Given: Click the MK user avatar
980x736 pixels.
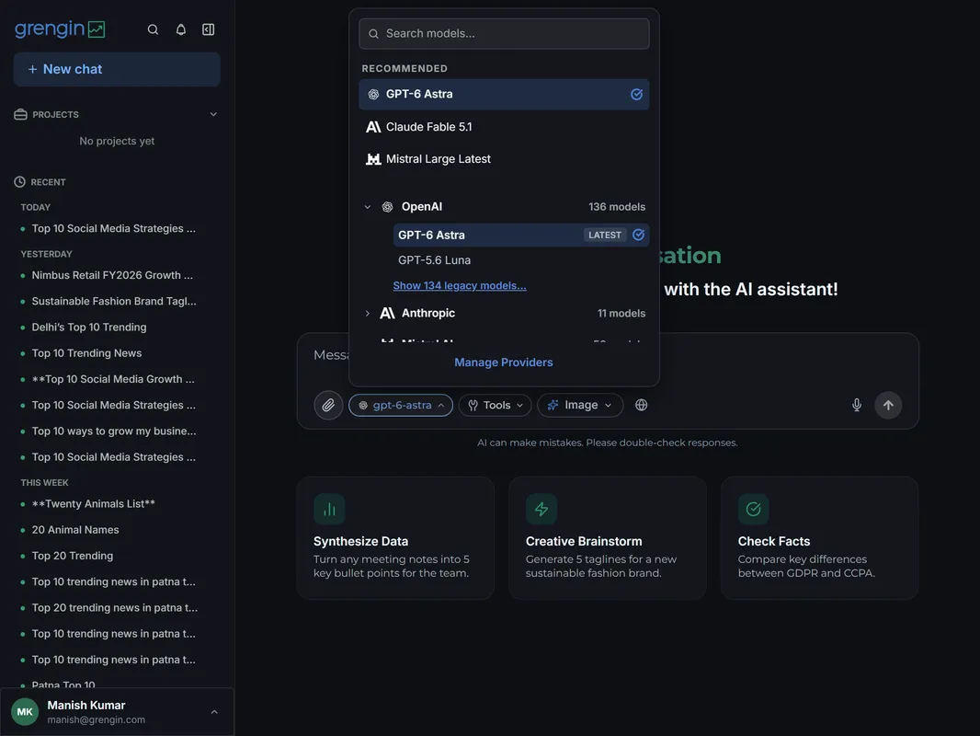Looking at the screenshot, I should [25, 711].
